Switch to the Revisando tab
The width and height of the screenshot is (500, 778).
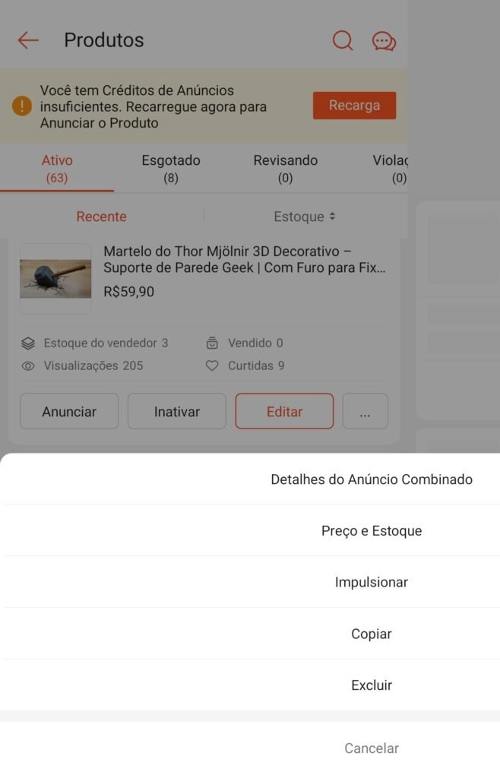[x=285, y=169]
